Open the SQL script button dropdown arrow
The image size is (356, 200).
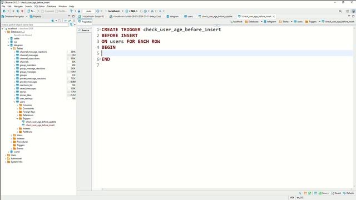pyautogui.click(x=38, y=11)
